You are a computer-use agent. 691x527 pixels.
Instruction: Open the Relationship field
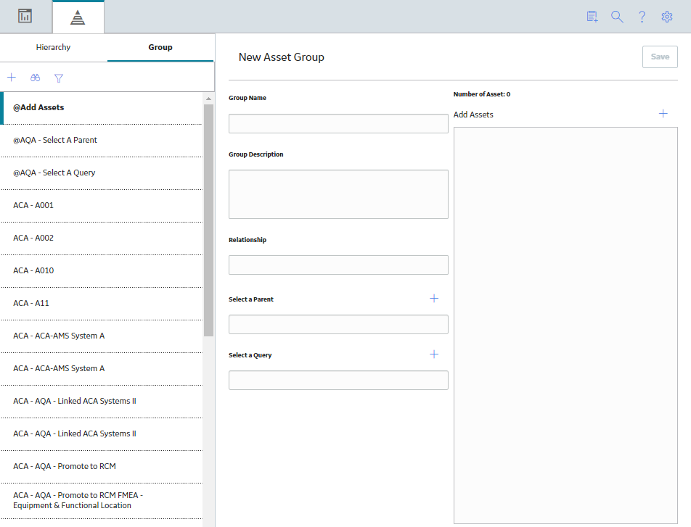point(338,265)
